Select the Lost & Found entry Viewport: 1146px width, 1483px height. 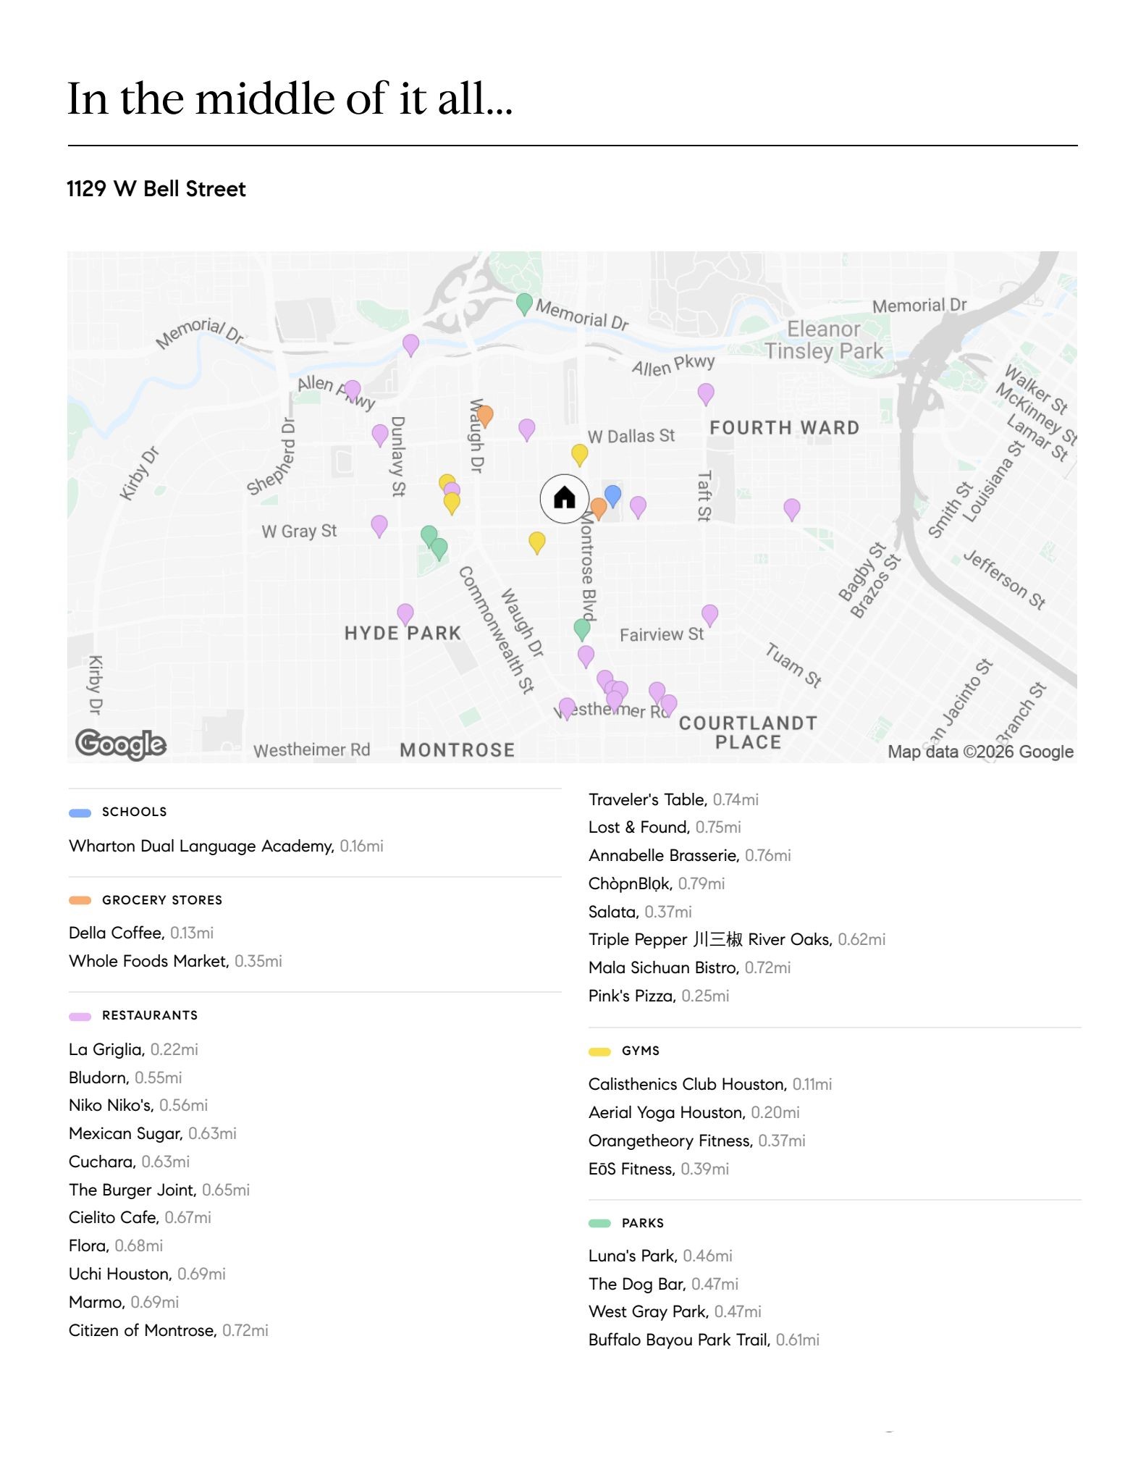coord(665,827)
